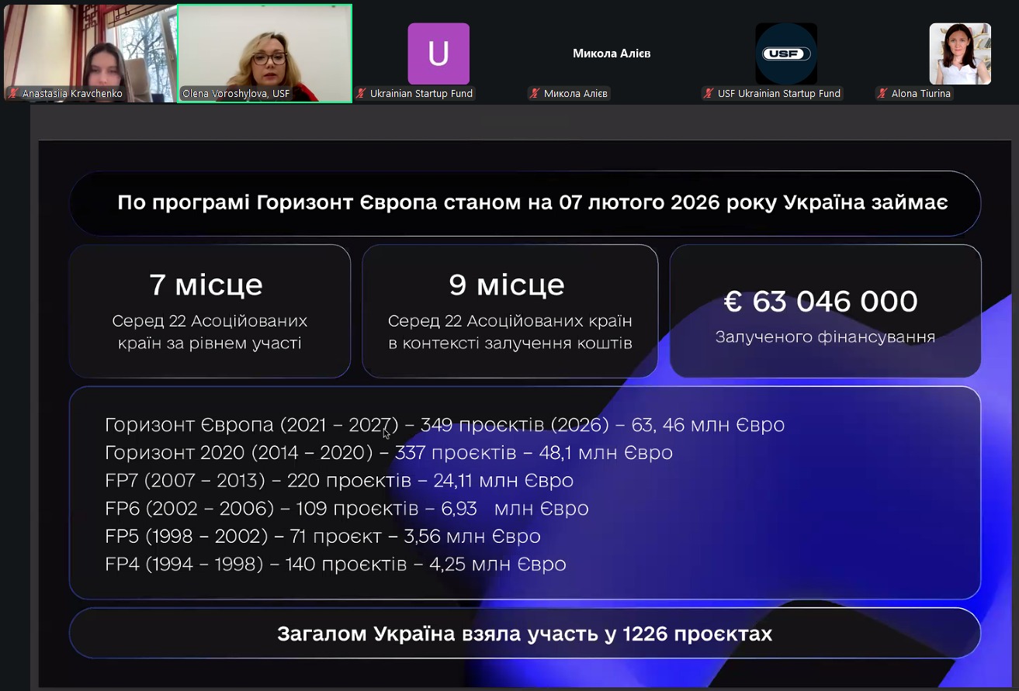1019x691 pixels.
Task: Click the large Микола Алієв name in the camera-off tile
Action: click(612, 54)
